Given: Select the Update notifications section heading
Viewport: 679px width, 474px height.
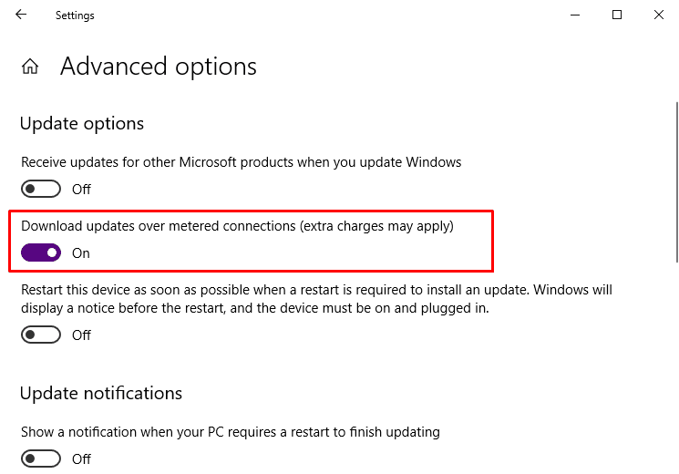Looking at the screenshot, I should coord(101,394).
